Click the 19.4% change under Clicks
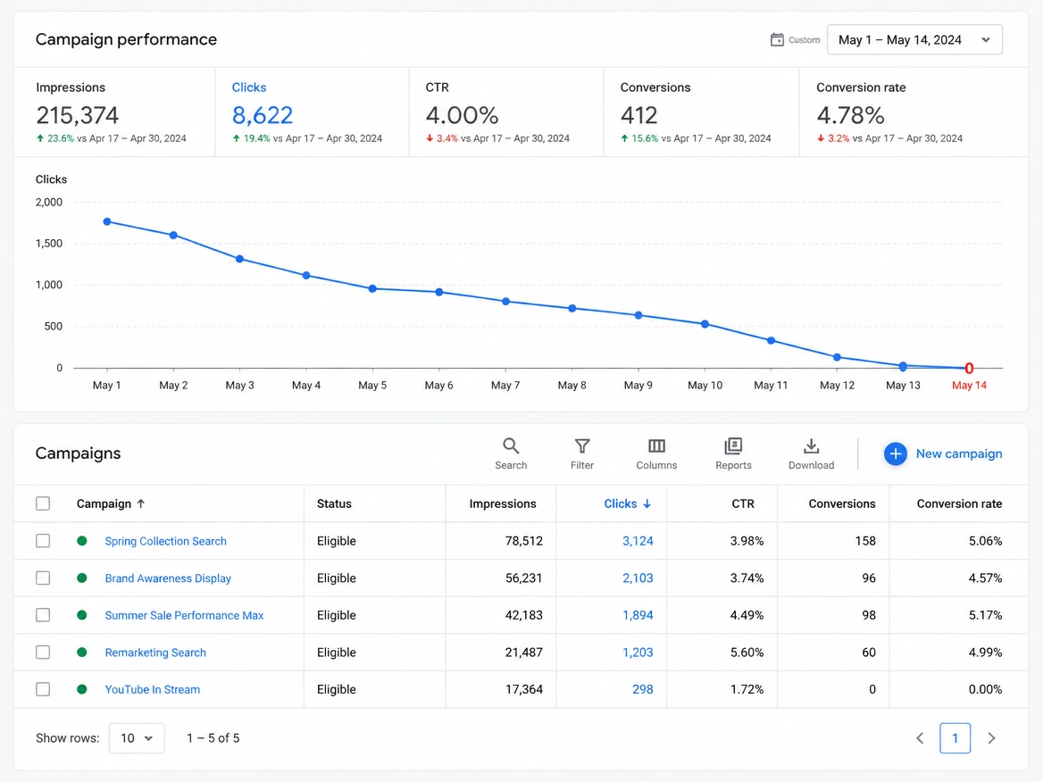Viewport: 1043px width, 782px height. pyautogui.click(x=256, y=138)
